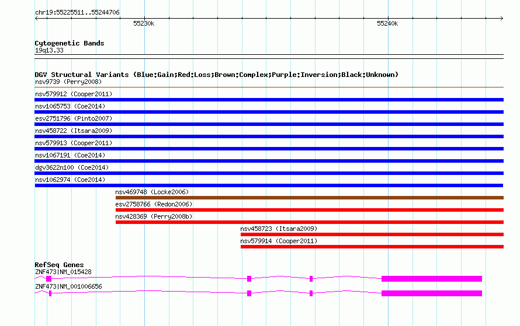This screenshot has width=520, height=326.
Task: Select the red nsv579914 (Cooper2011) bar
Action: (372, 247)
